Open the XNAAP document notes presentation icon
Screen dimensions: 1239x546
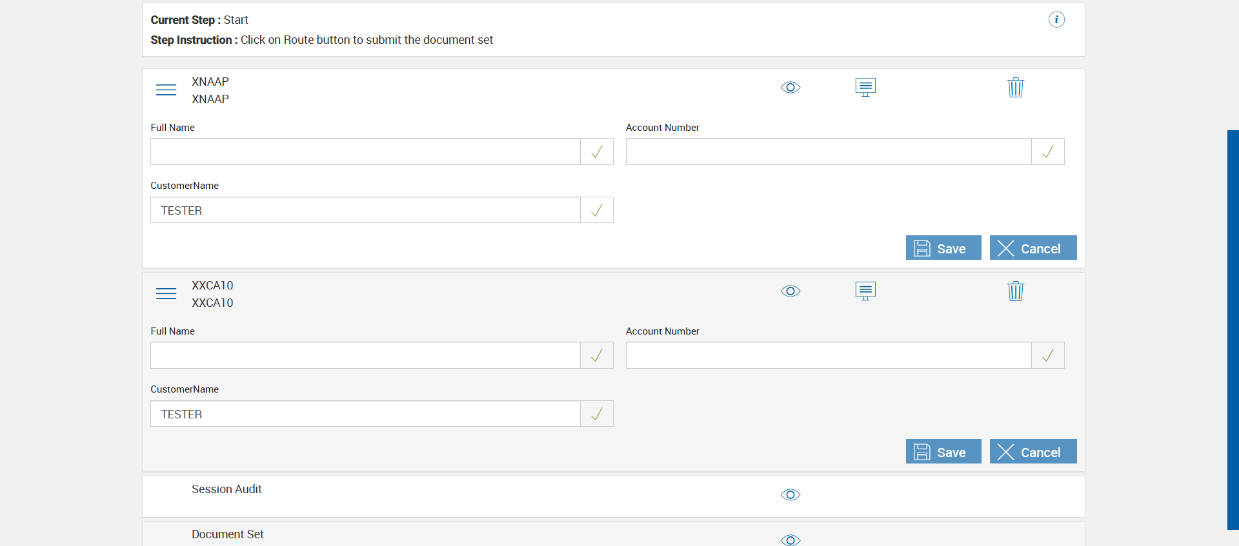[x=865, y=87]
